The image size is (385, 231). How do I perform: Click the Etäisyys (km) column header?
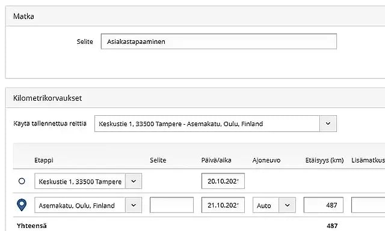pyautogui.click(x=324, y=160)
